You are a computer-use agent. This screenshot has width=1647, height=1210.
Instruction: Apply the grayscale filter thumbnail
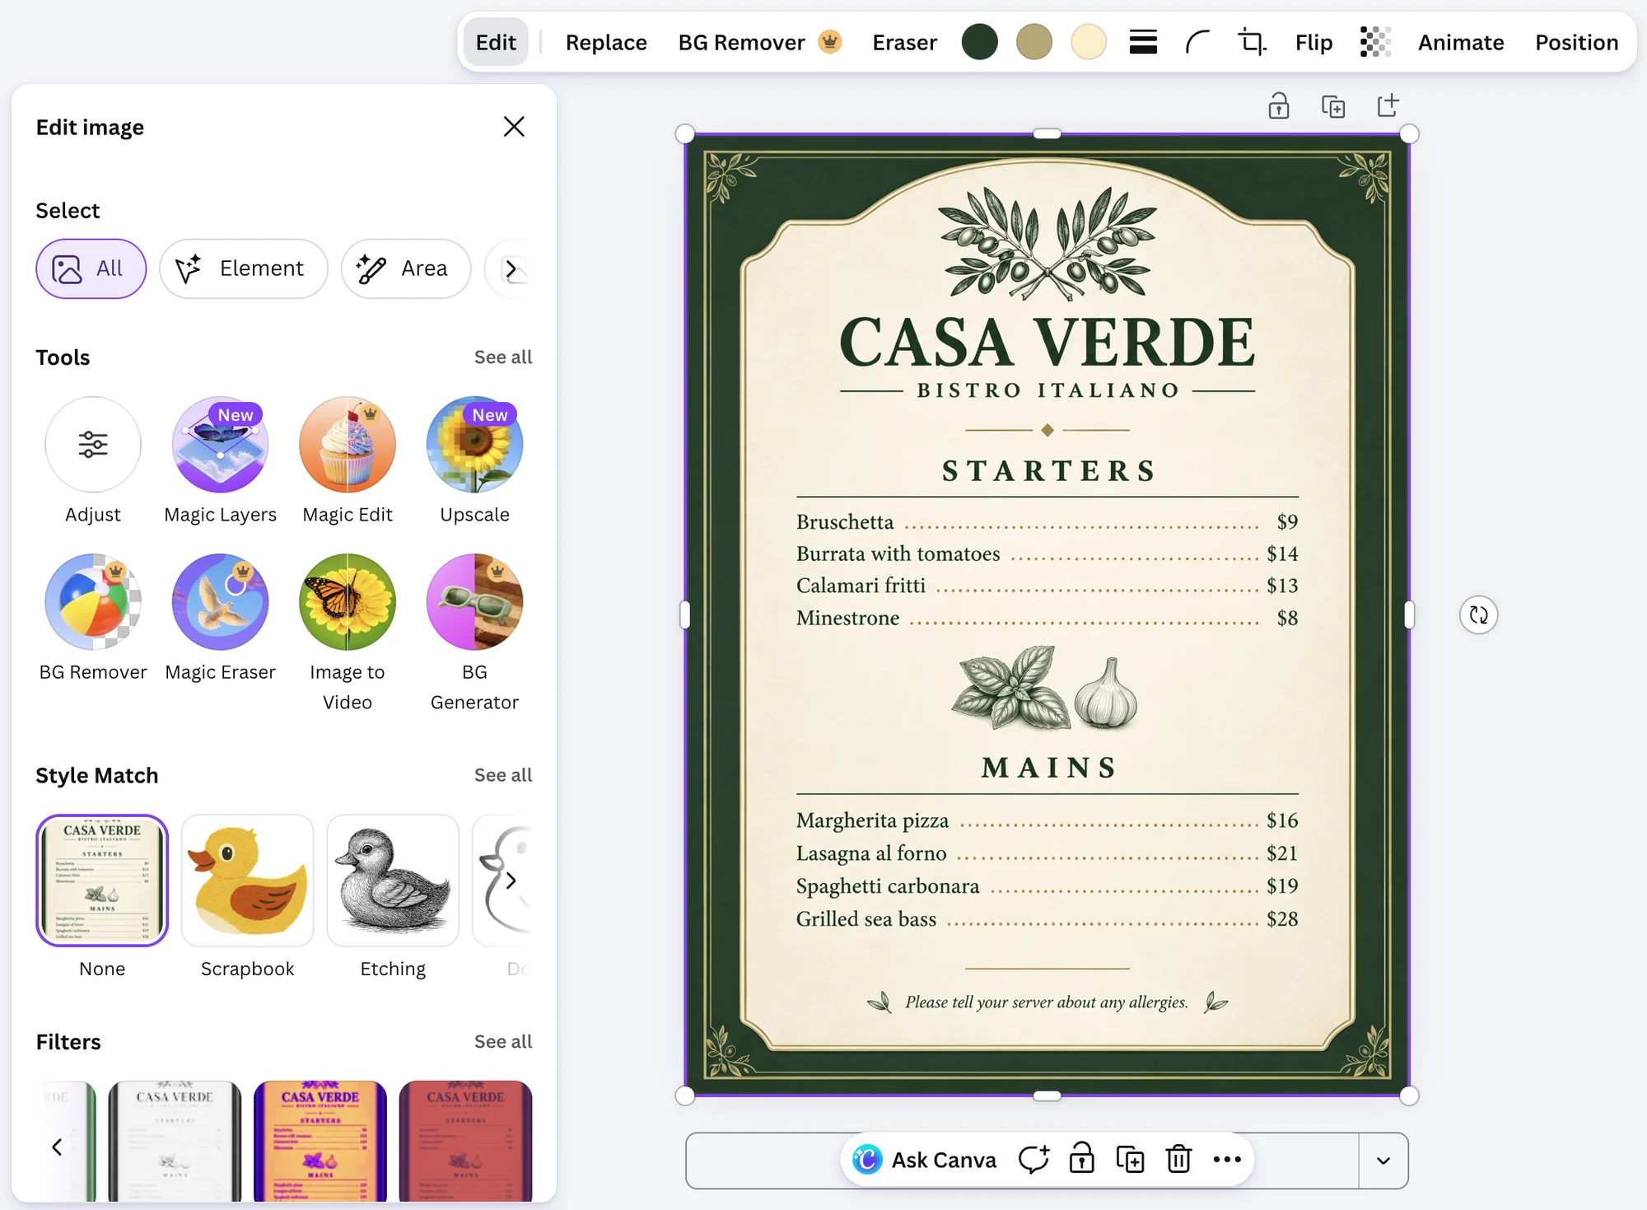point(175,1141)
